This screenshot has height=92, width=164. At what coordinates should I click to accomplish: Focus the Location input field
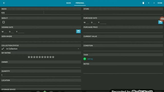(41, 84)
